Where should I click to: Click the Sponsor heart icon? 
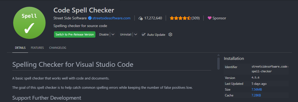click(x=210, y=18)
